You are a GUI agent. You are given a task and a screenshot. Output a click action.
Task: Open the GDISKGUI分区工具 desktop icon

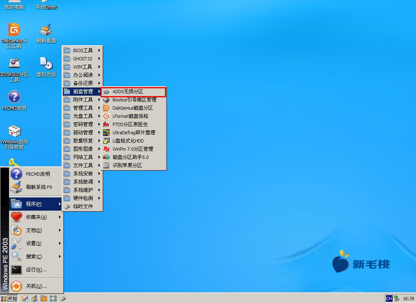pyautogui.click(x=14, y=69)
